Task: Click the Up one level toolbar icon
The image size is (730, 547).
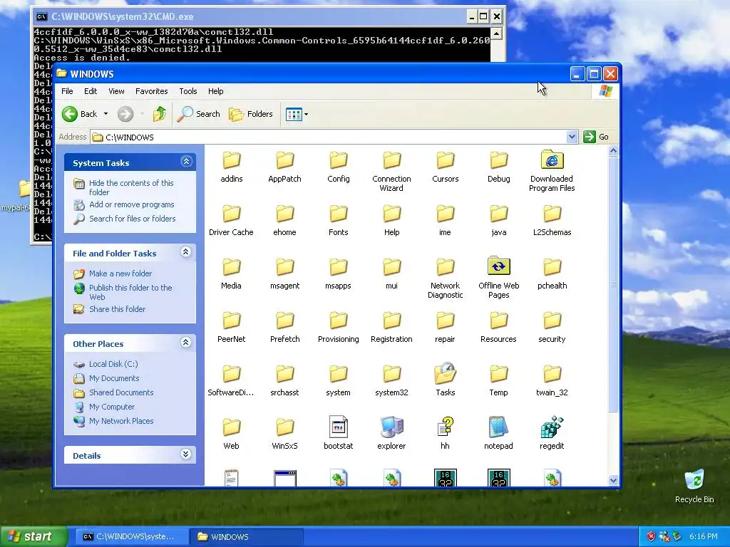Action: click(160, 114)
